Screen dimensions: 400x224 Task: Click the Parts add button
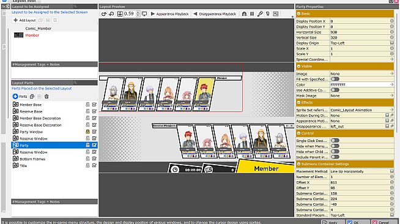(20, 97)
